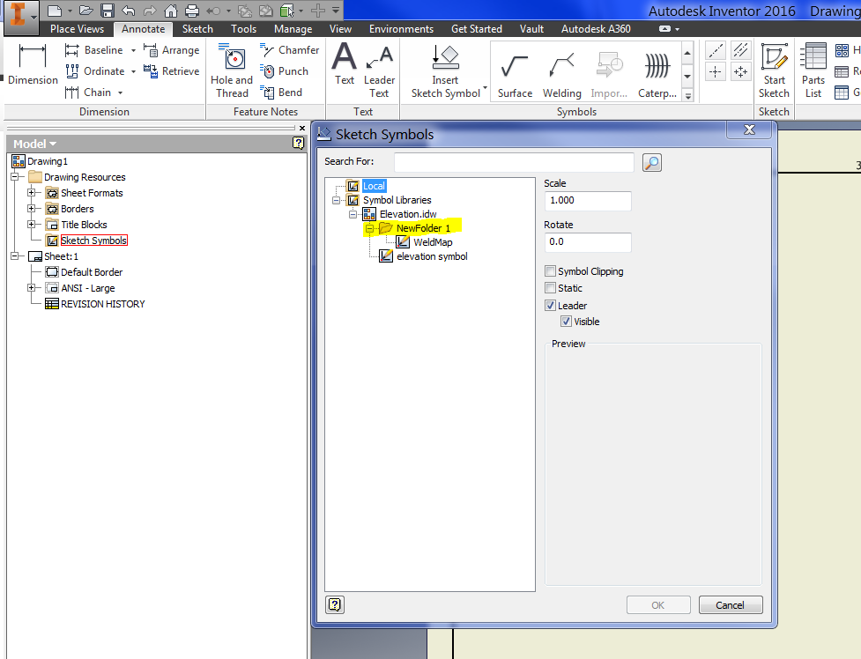Screen dimensions: 861x659
Task: Open the Model browser dropdown
Action: pyautogui.click(x=55, y=143)
